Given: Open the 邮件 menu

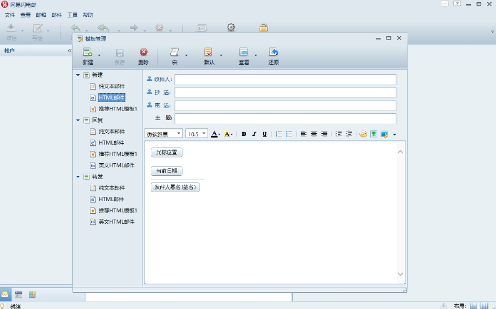Looking at the screenshot, I should coord(57,15).
